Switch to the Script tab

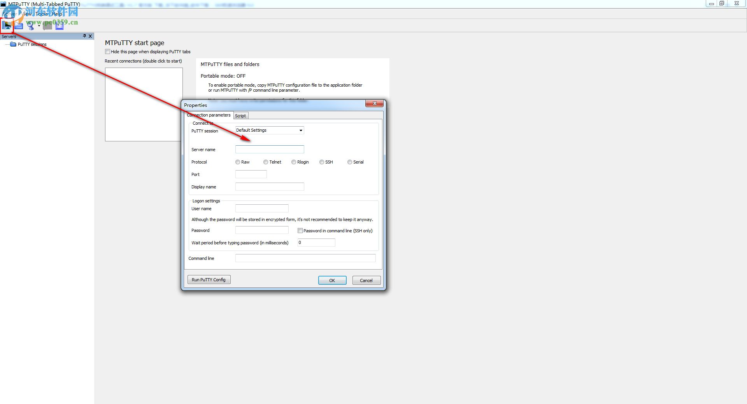point(240,116)
